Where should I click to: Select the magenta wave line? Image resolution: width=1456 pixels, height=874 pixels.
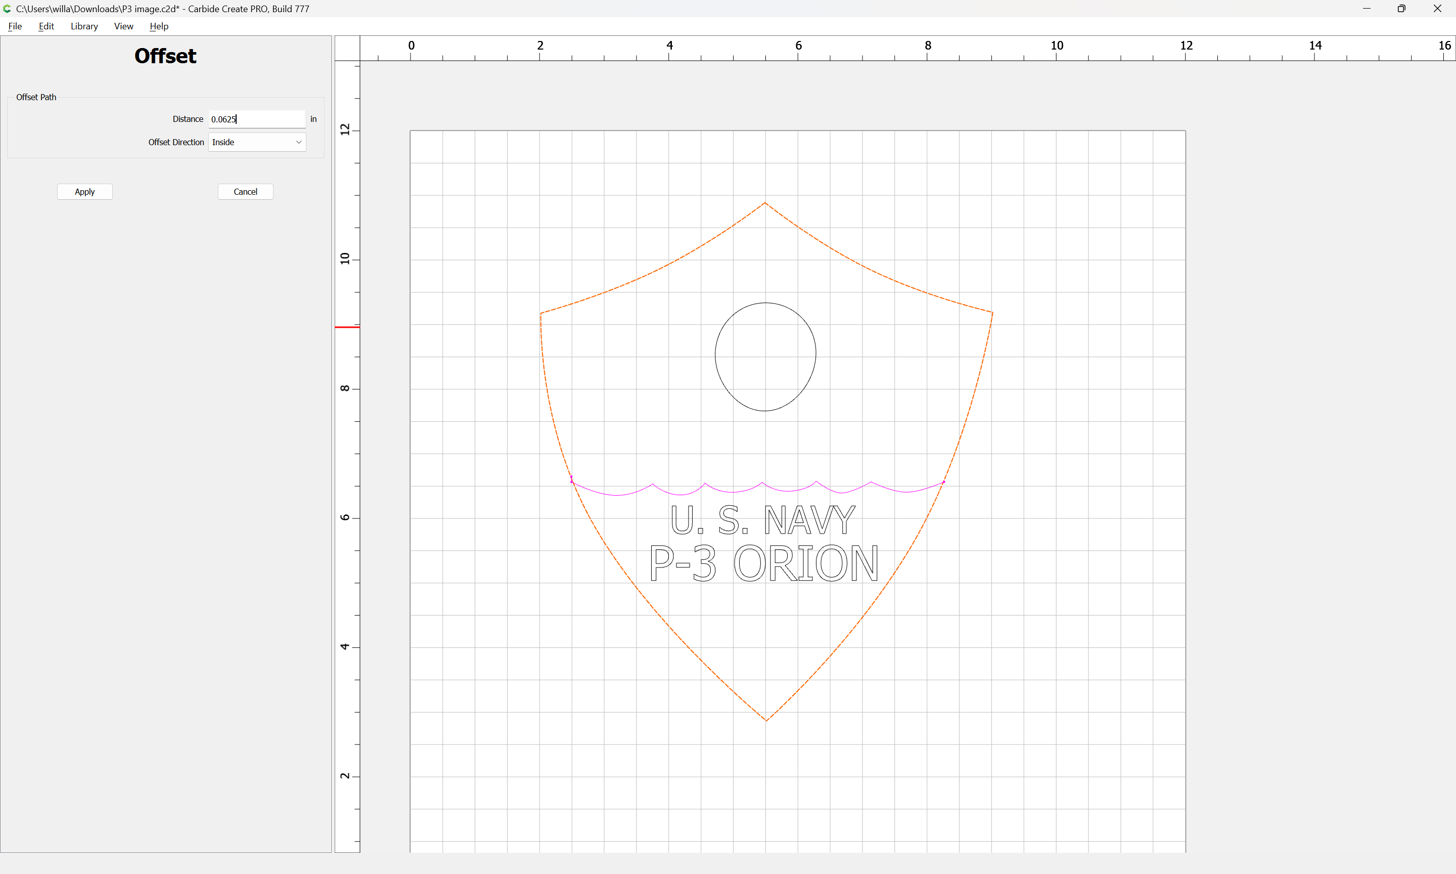(733, 491)
